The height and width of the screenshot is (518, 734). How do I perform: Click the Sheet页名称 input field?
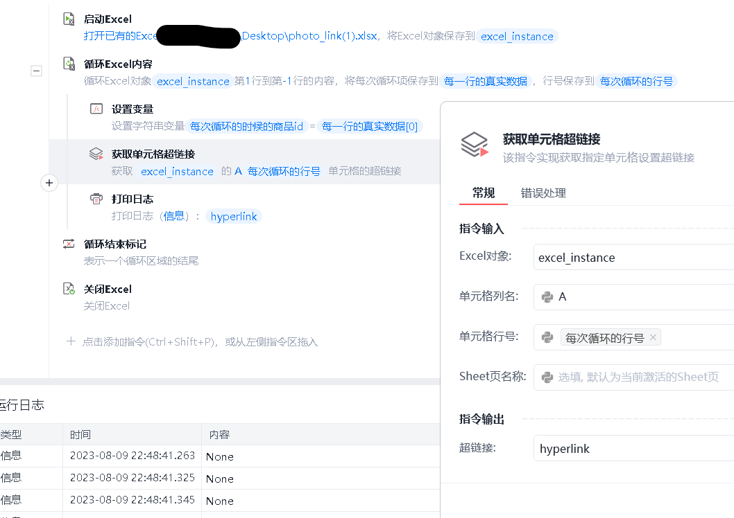(x=638, y=377)
